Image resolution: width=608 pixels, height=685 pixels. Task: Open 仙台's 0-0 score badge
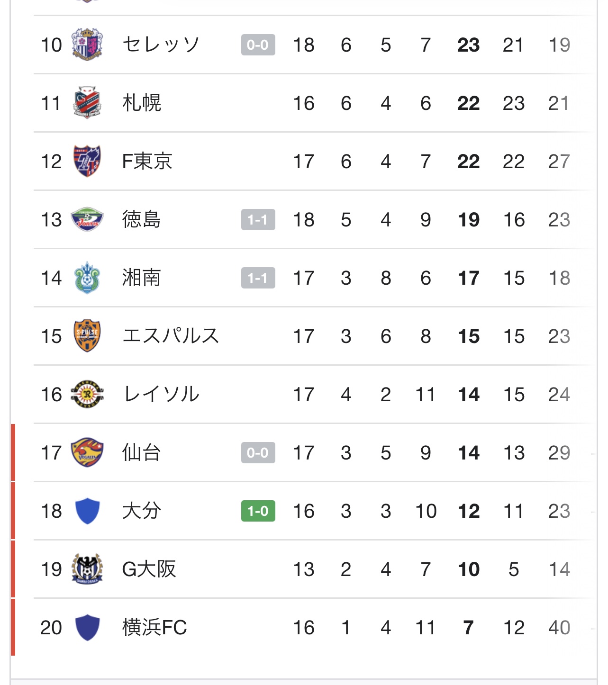[x=258, y=452]
